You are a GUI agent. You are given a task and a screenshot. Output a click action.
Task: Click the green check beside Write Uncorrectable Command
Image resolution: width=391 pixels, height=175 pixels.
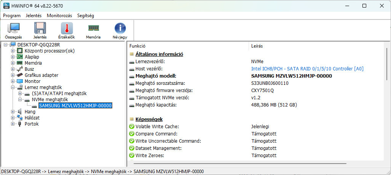pos(132,141)
